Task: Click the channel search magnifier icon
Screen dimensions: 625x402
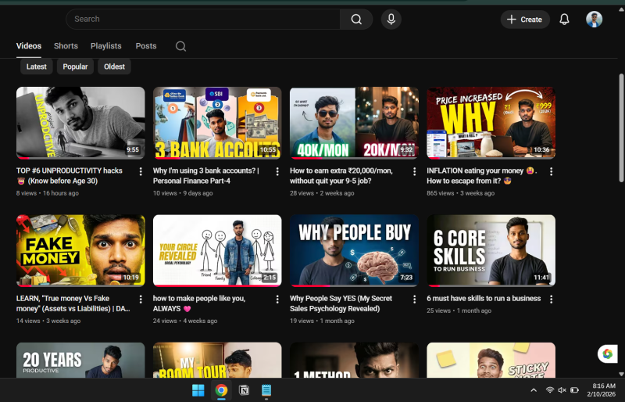Action: coord(180,46)
